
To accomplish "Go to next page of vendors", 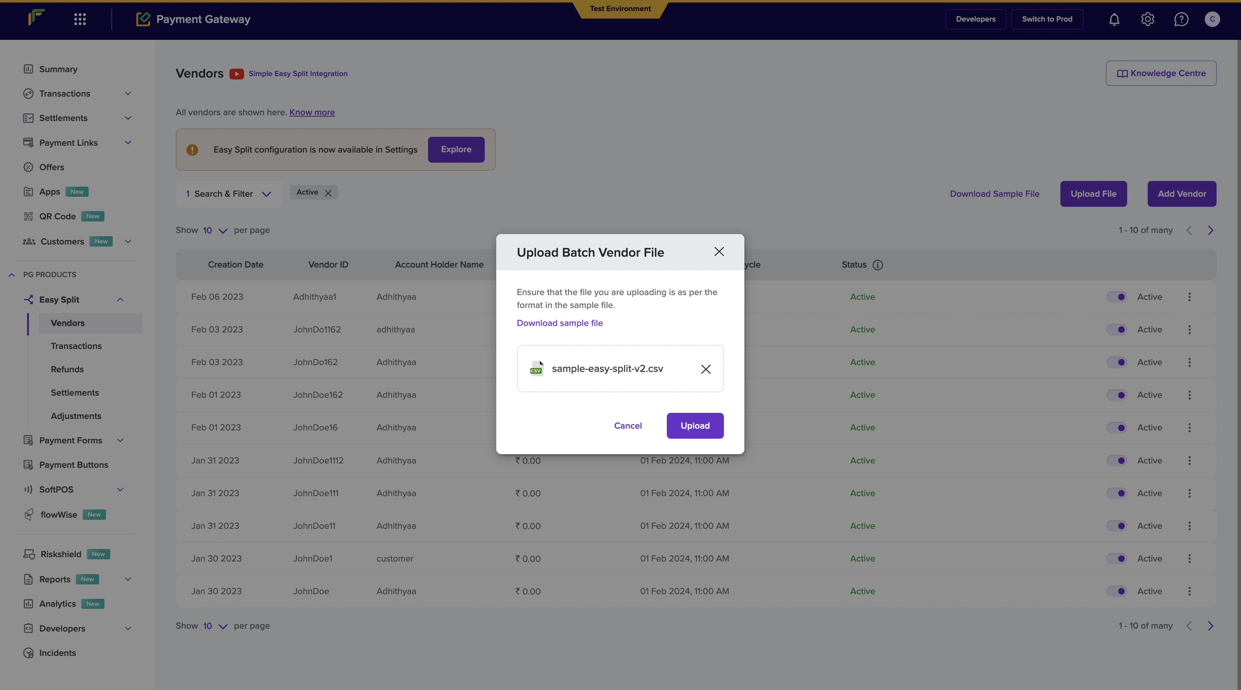I will pyautogui.click(x=1210, y=230).
